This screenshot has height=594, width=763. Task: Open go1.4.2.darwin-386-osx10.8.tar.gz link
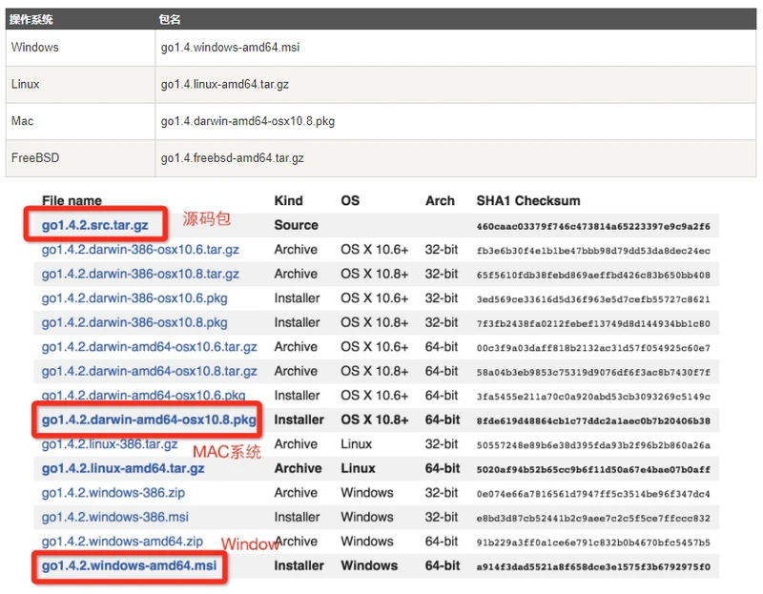tap(140, 274)
